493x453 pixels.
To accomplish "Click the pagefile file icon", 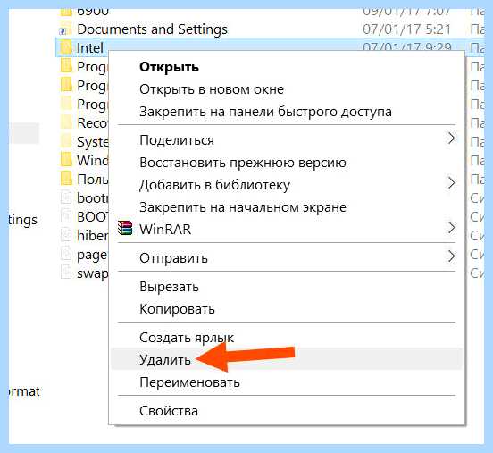I will pyautogui.click(x=66, y=254).
